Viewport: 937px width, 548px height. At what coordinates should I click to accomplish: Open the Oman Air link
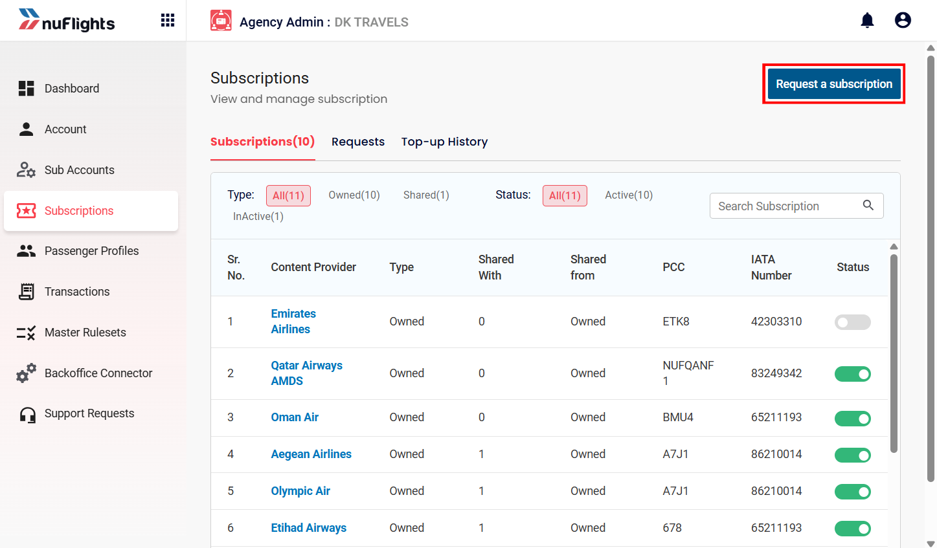pyautogui.click(x=295, y=417)
